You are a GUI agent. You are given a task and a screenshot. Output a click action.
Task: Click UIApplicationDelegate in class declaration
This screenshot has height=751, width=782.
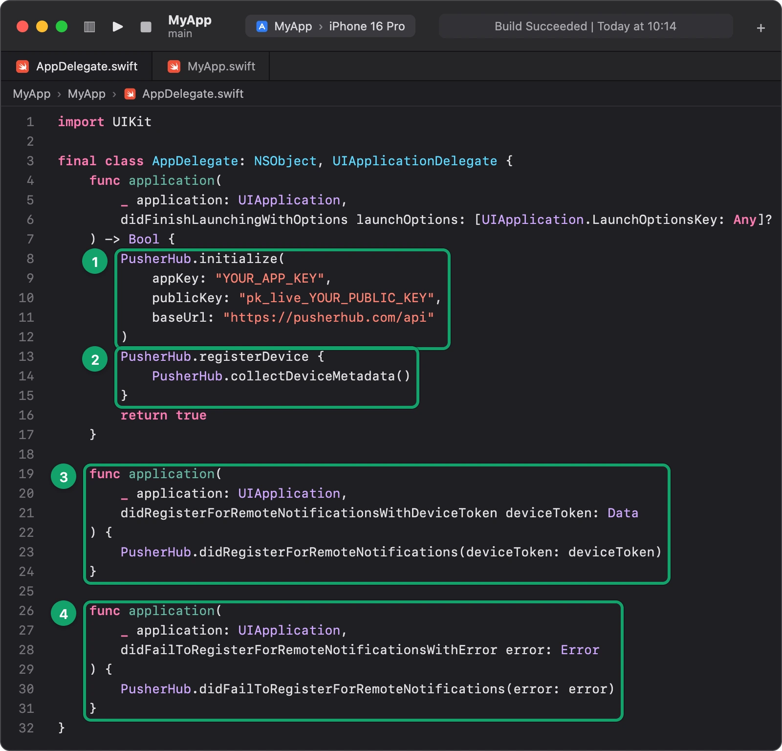pyautogui.click(x=414, y=161)
